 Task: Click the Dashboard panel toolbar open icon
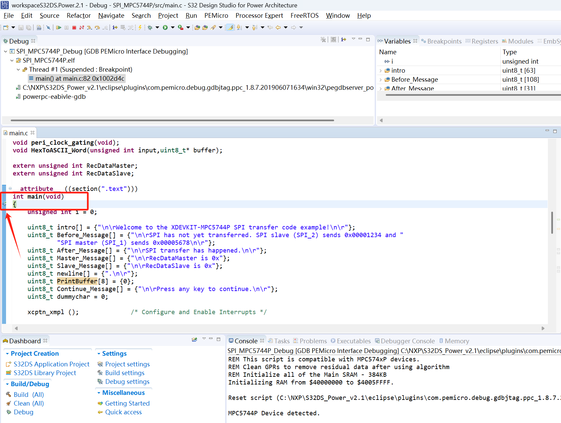194,339
